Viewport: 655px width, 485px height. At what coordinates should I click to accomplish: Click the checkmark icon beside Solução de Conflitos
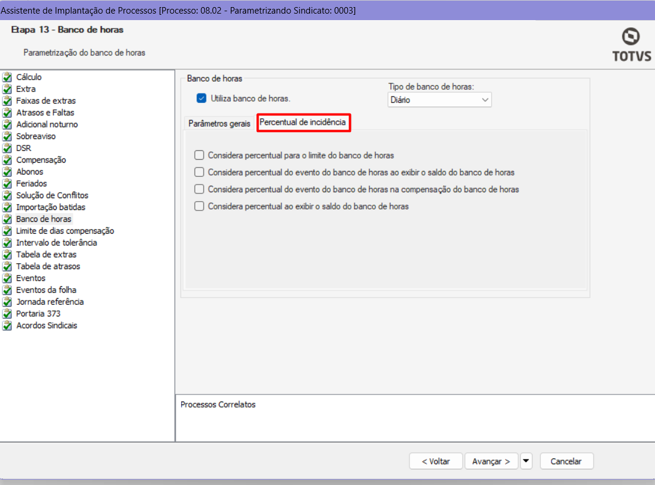click(7, 196)
